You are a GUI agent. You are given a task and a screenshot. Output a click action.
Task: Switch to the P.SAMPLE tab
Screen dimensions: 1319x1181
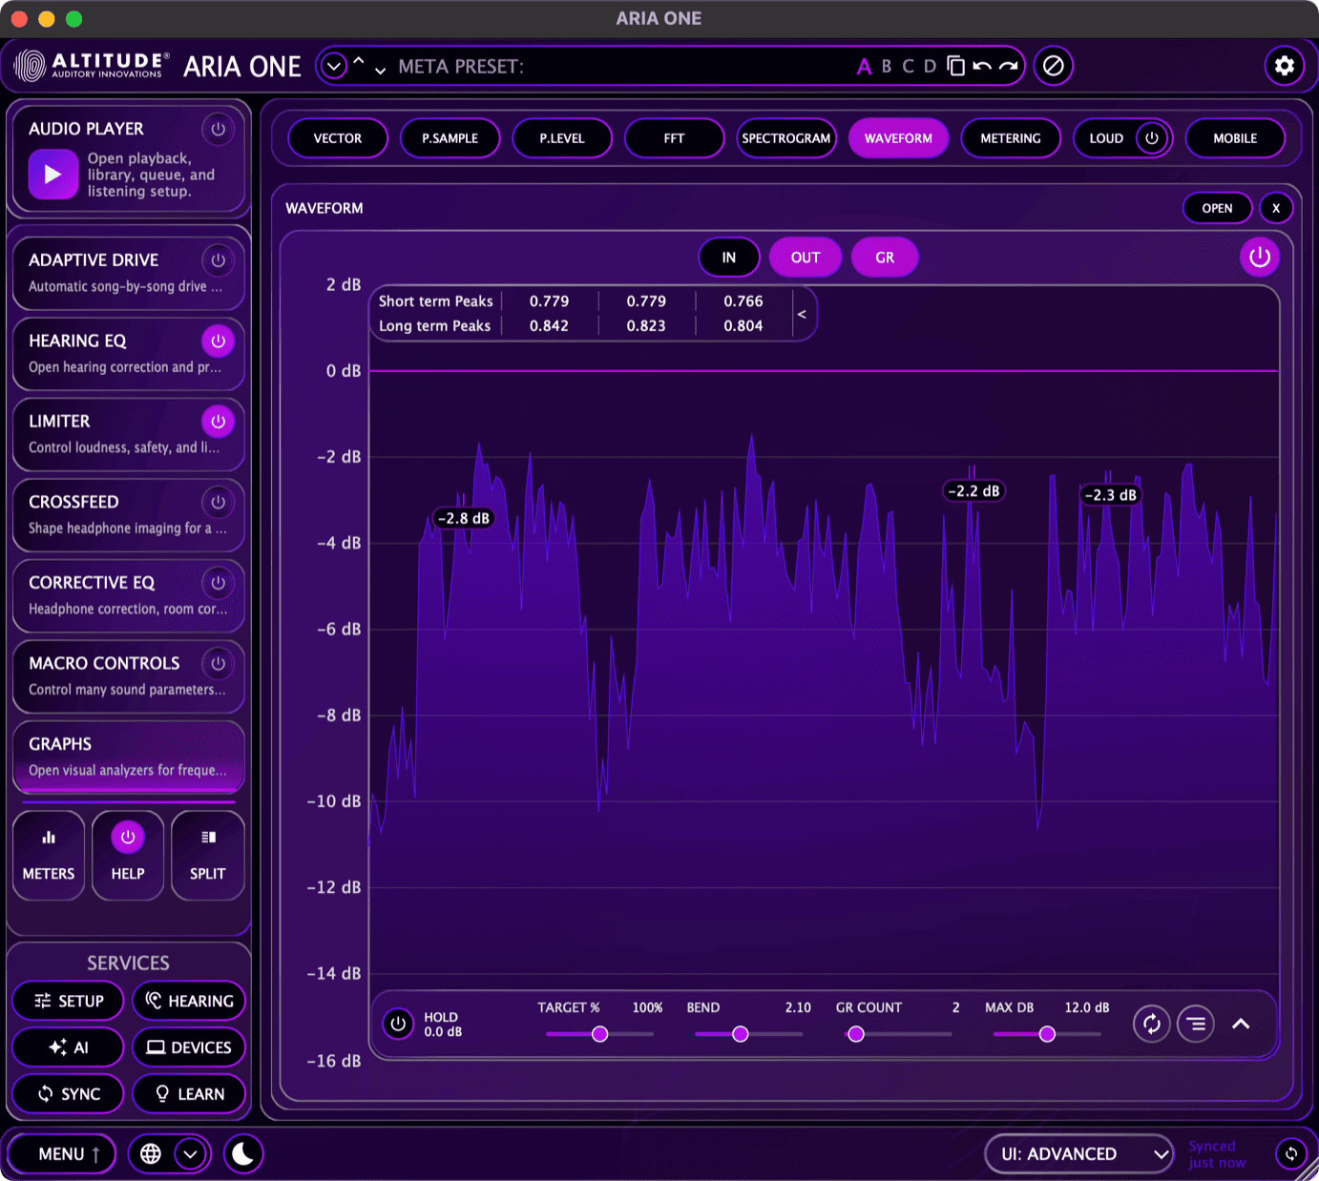click(450, 138)
